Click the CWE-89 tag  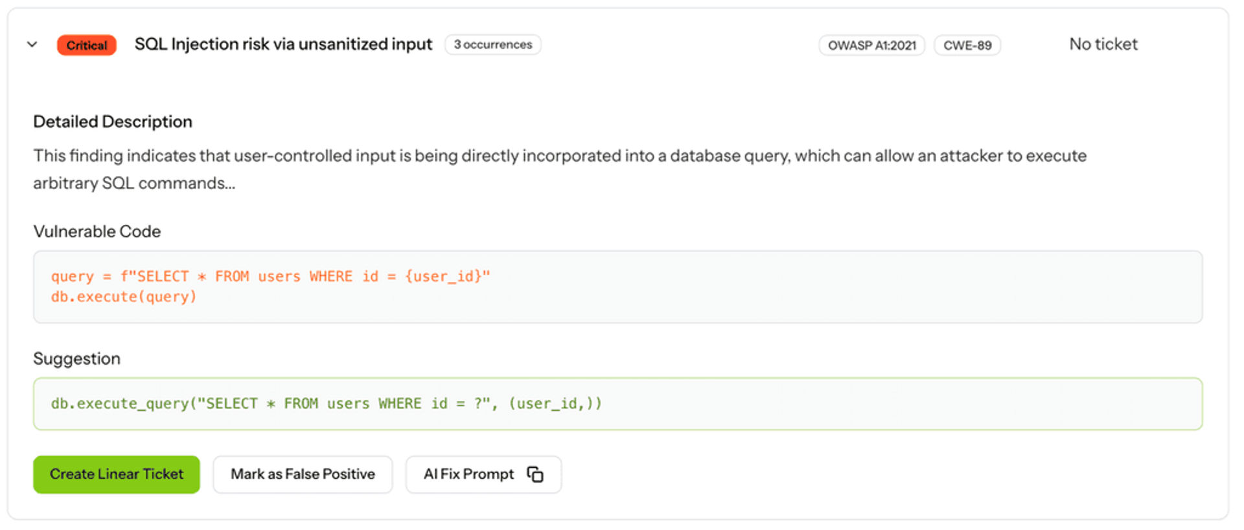point(967,45)
